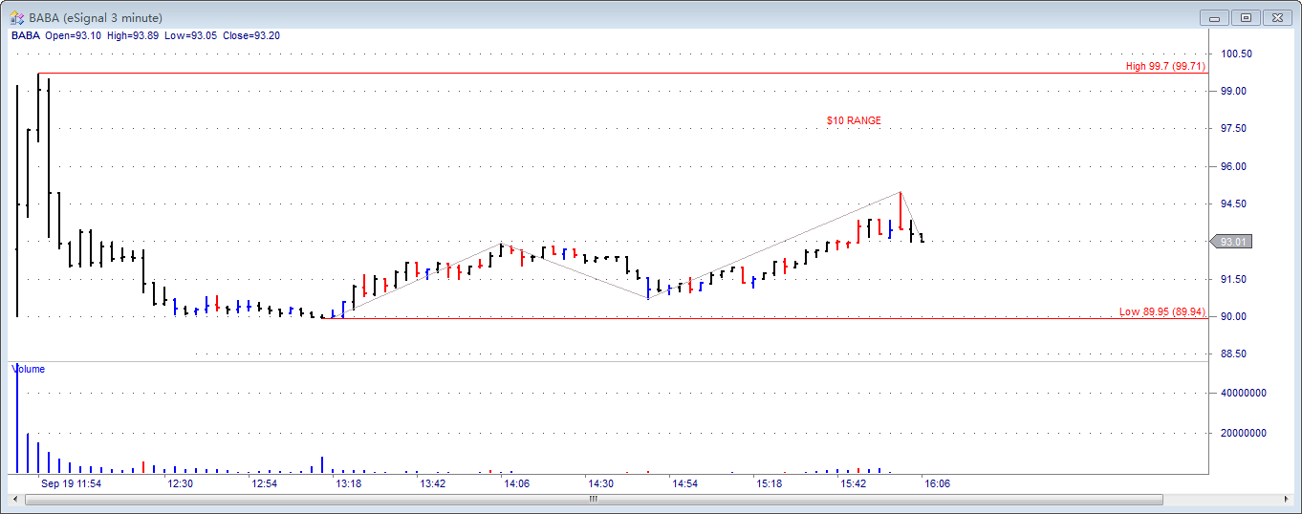1302x514 pixels.
Task: Click the Open=93.10 value
Action: pyautogui.click(x=73, y=35)
